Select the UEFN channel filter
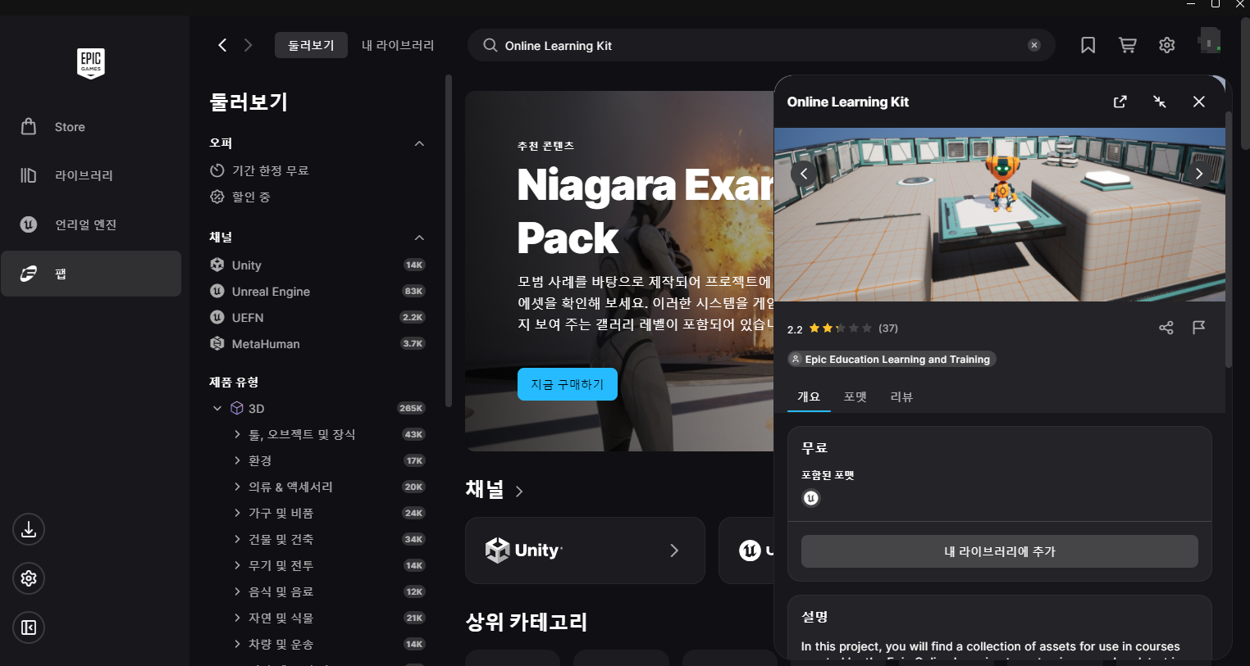The height and width of the screenshot is (666, 1250). 317,318
